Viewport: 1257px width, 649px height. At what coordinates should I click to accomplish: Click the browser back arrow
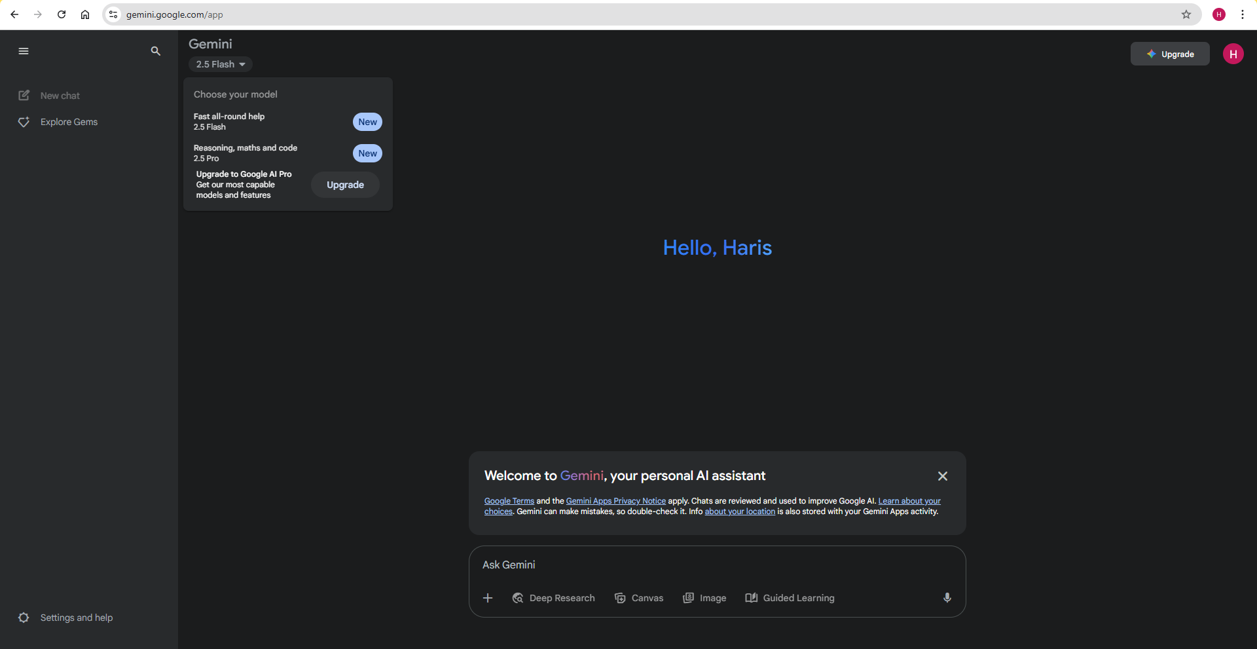(14, 14)
